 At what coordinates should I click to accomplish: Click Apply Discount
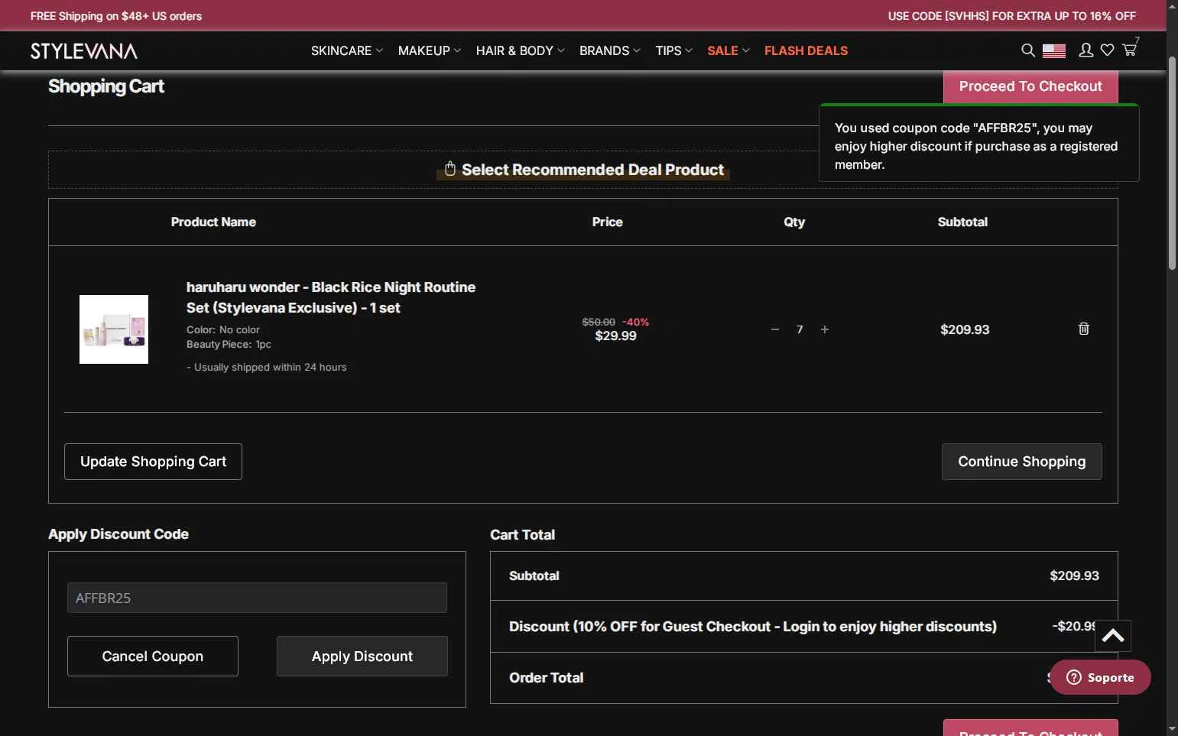[x=362, y=657]
